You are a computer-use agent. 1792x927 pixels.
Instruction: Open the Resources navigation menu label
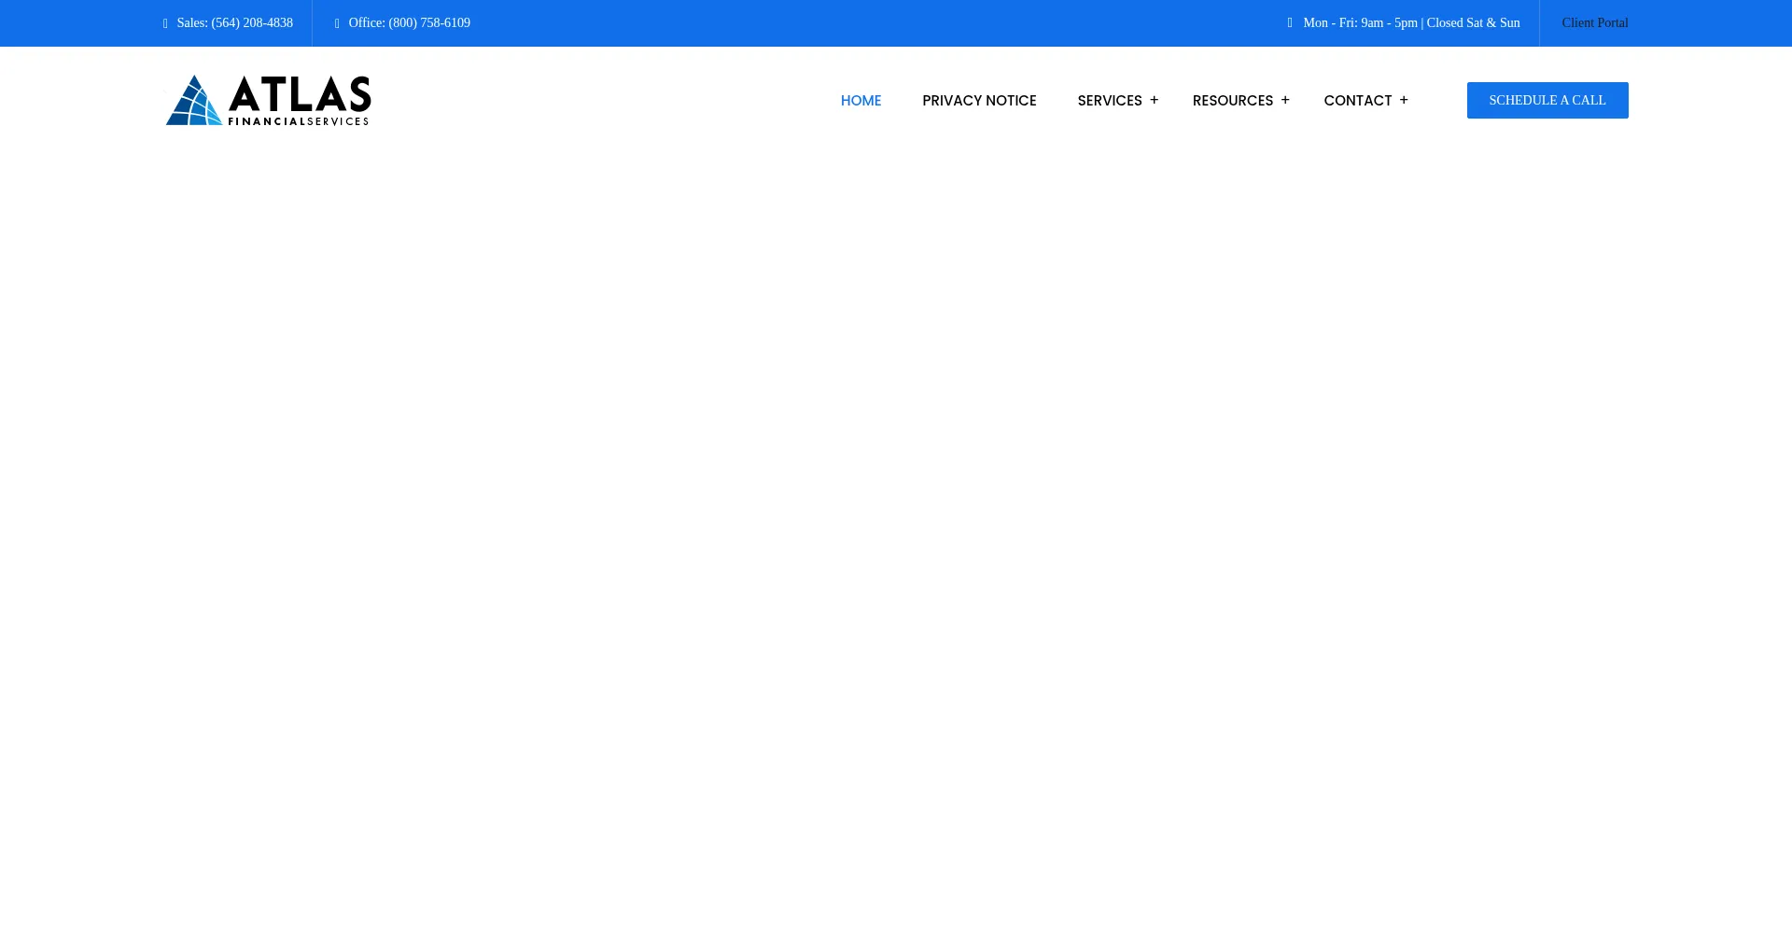pos(1232,100)
